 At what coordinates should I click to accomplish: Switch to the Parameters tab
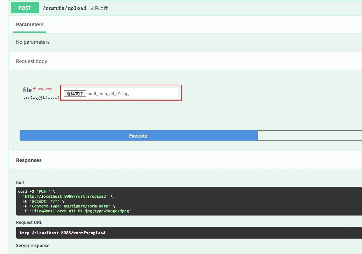click(x=30, y=24)
